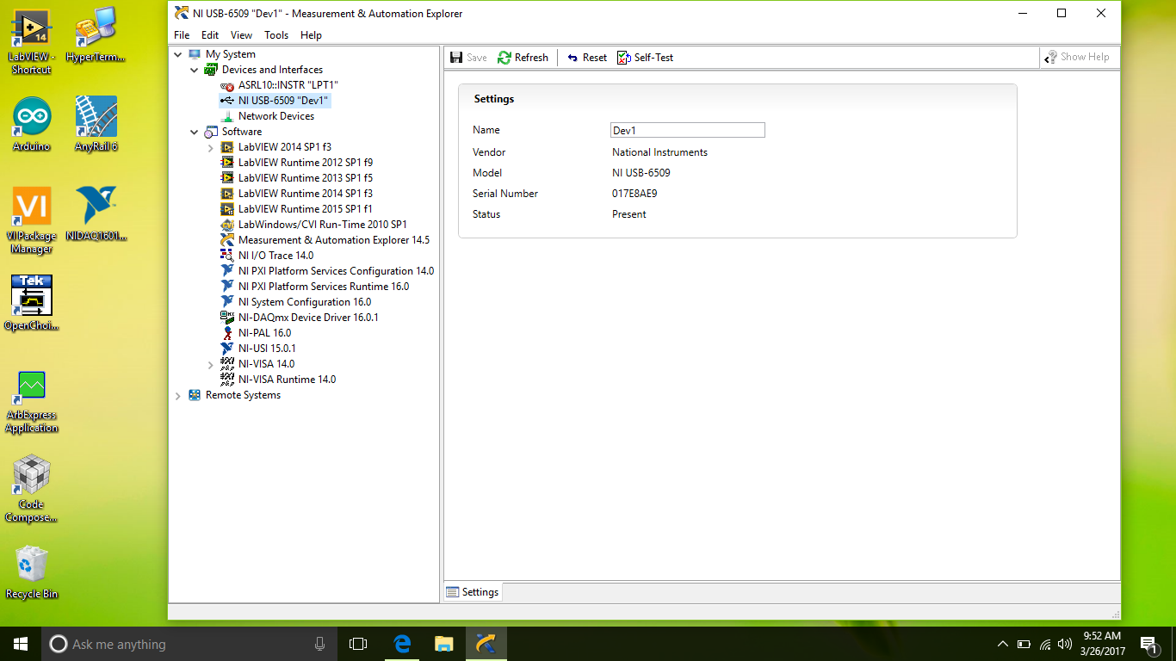Click Measurement & Automation Explorer 14.5 icon
The image size is (1176, 661).
pyautogui.click(x=227, y=240)
